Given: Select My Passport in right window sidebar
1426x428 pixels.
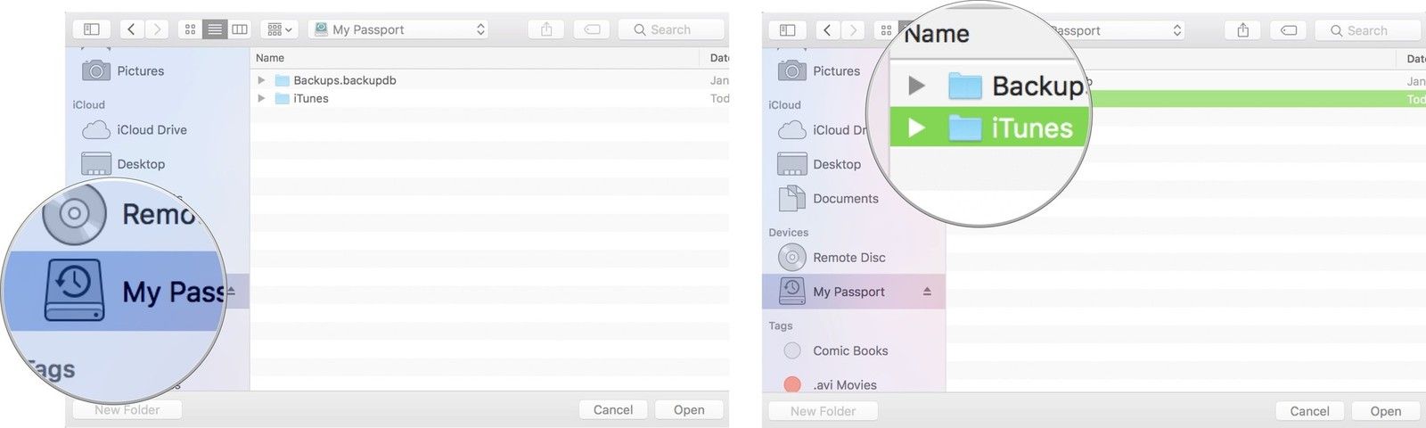Looking at the screenshot, I should (853, 292).
